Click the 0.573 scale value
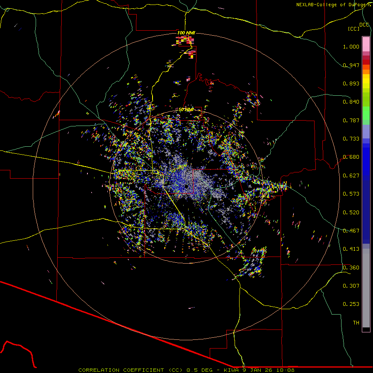Viewport: 373px width, 373px height. [351, 194]
